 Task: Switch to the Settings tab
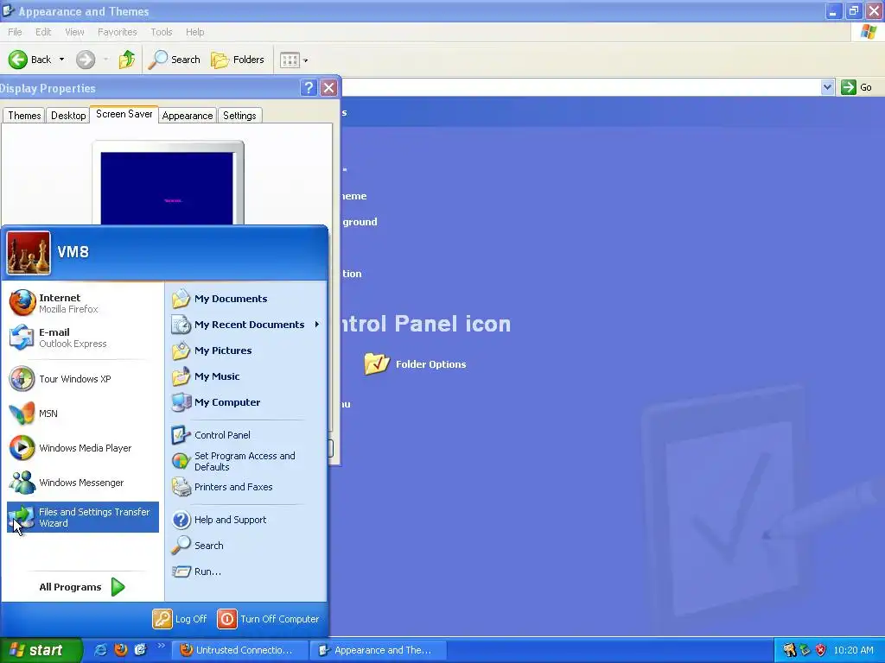239,116
